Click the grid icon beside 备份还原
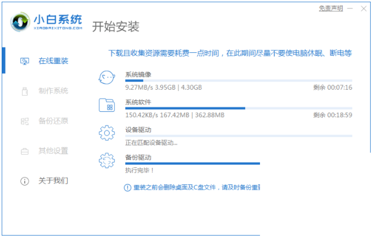The image size is (374, 240). 24,121
